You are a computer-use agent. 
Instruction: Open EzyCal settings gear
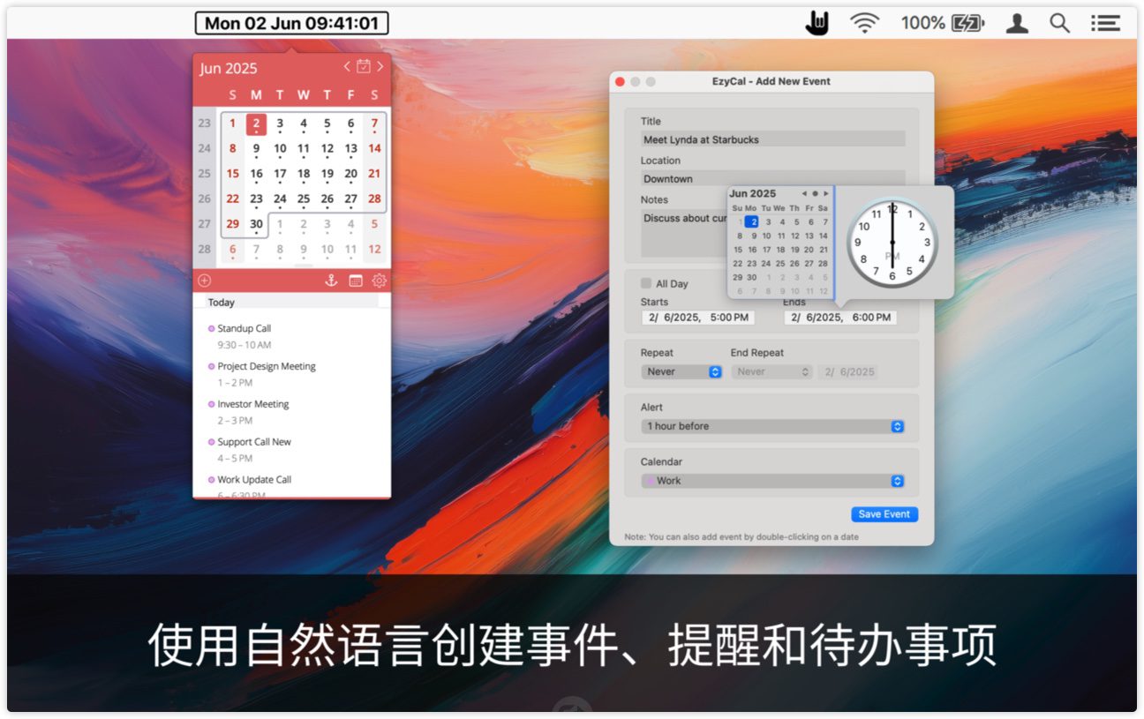click(380, 281)
